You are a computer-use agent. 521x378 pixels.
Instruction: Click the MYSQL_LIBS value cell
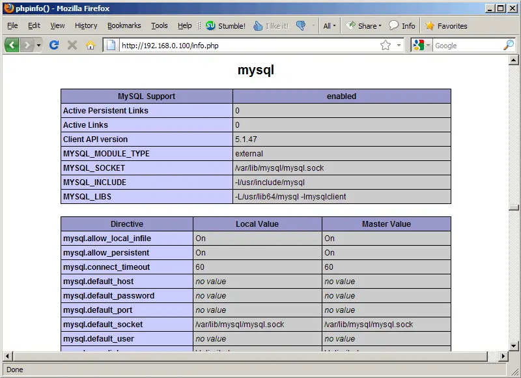341,196
